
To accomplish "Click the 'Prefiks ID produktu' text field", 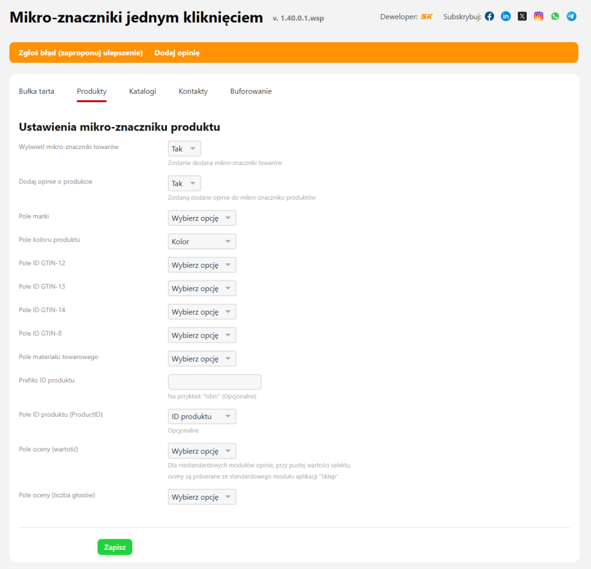I will pos(214,381).
